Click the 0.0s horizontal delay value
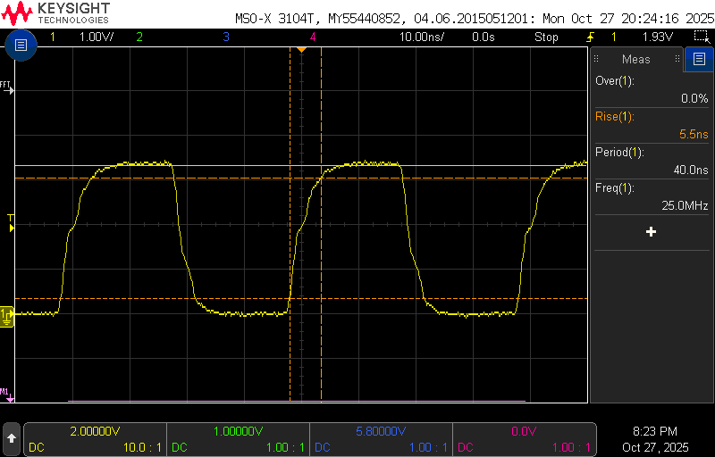This screenshot has height=457, width=715. pyautogui.click(x=484, y=37)
